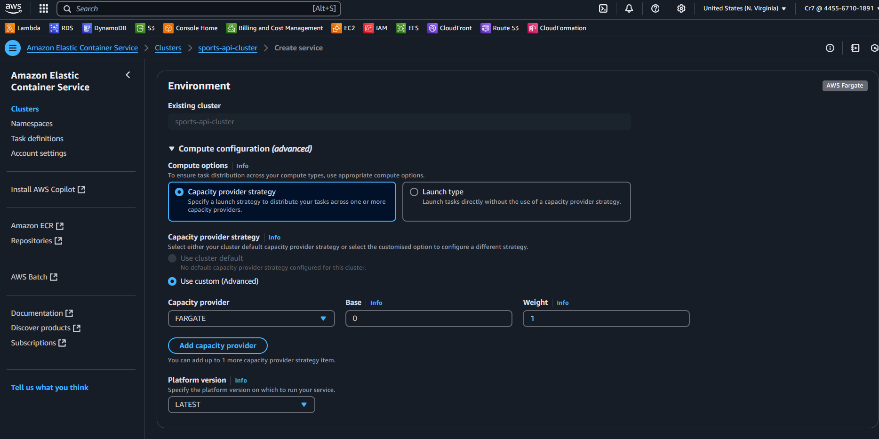The height and width of the screenshot is (439, 879).
Task: Open the RDS service shortcut
Action: pyautogui.click(x=61, y=28)
